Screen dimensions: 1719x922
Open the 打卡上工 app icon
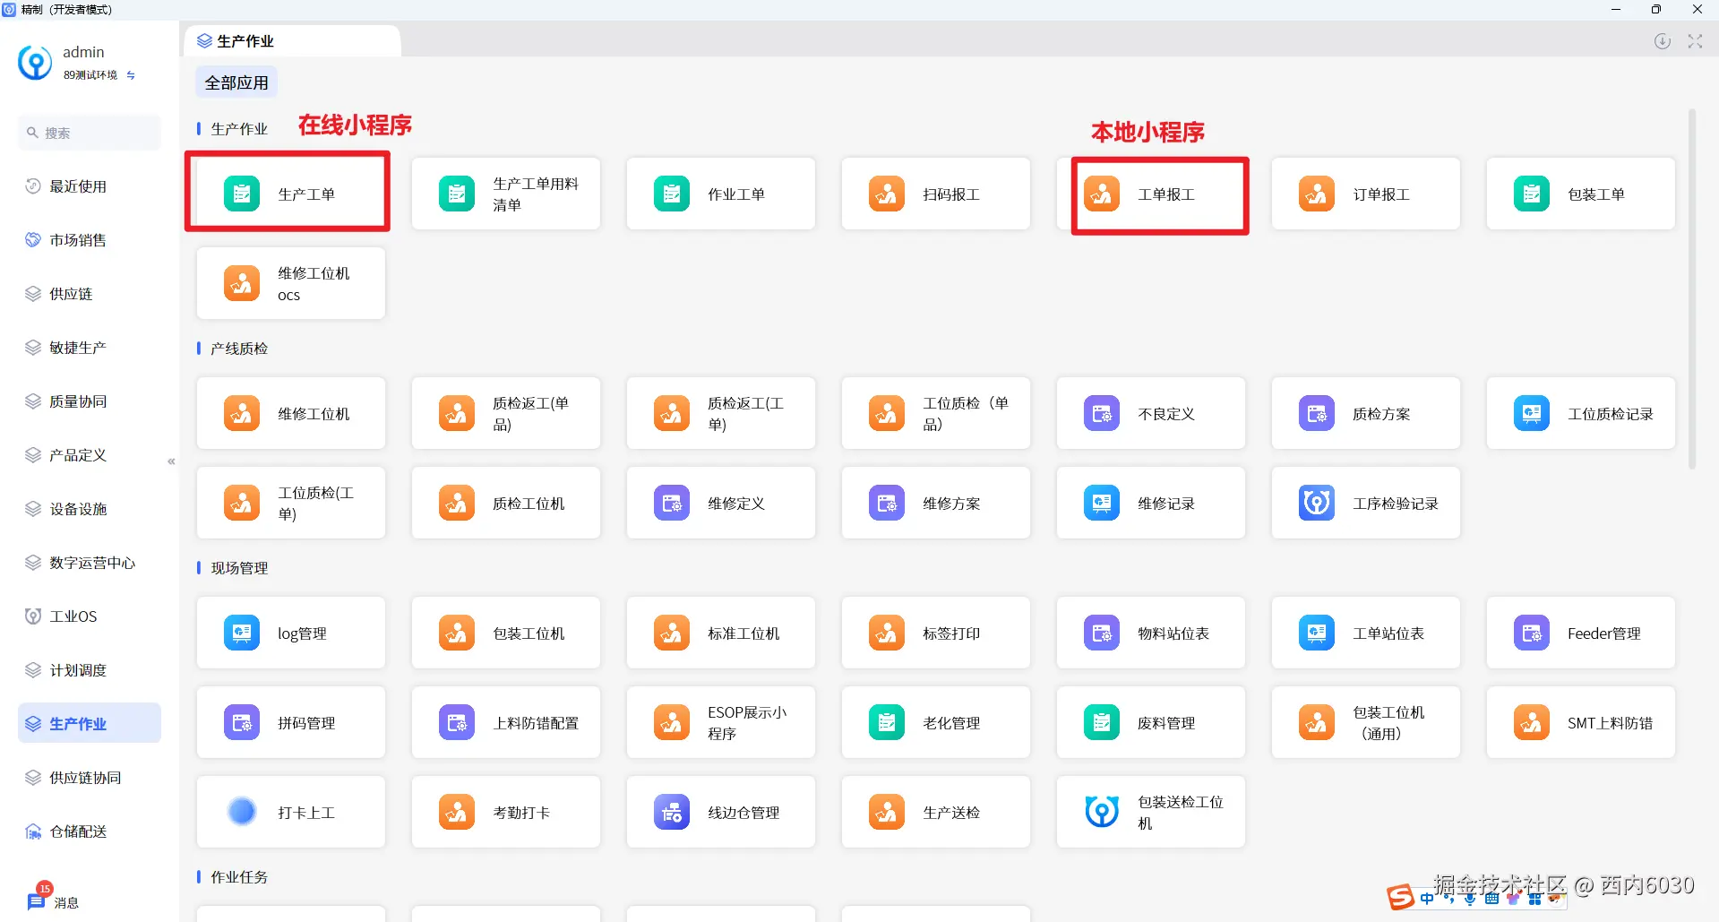(242, 812)
